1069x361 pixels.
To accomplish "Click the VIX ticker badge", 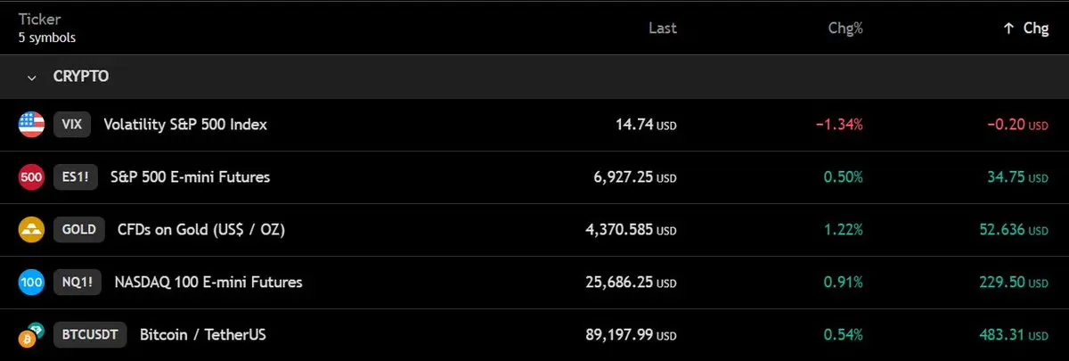I will [x=72, y=125].
